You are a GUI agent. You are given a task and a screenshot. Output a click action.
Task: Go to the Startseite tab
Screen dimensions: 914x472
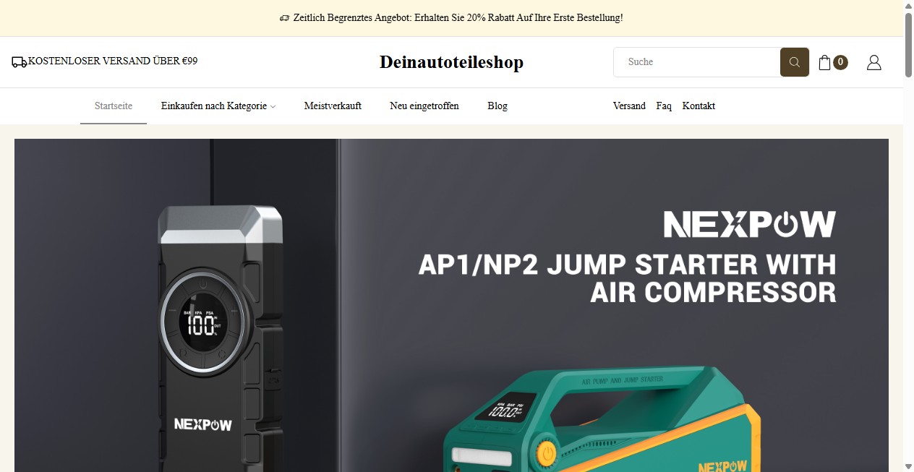point(114,106)
